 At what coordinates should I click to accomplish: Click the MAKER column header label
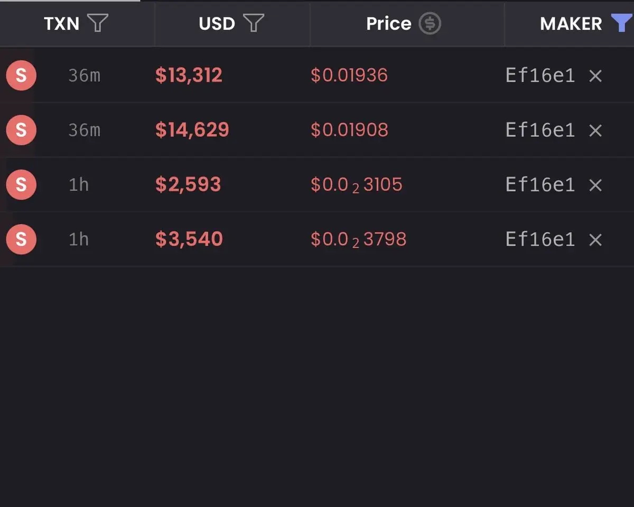(x=571, y=24)
